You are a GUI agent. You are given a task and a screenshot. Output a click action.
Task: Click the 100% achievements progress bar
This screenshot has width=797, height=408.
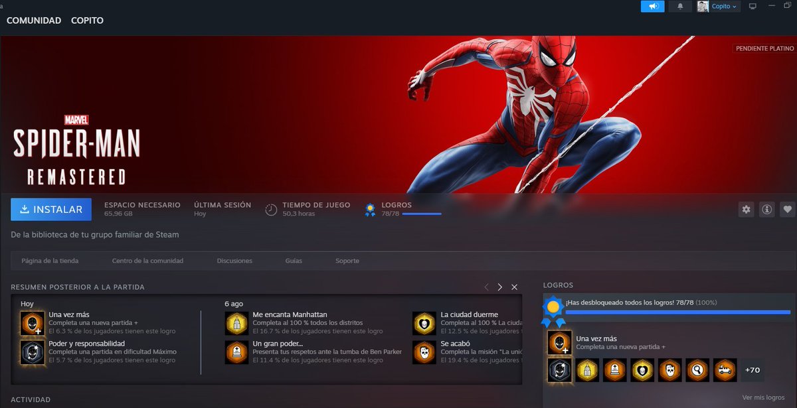click(x=678, y=312)
